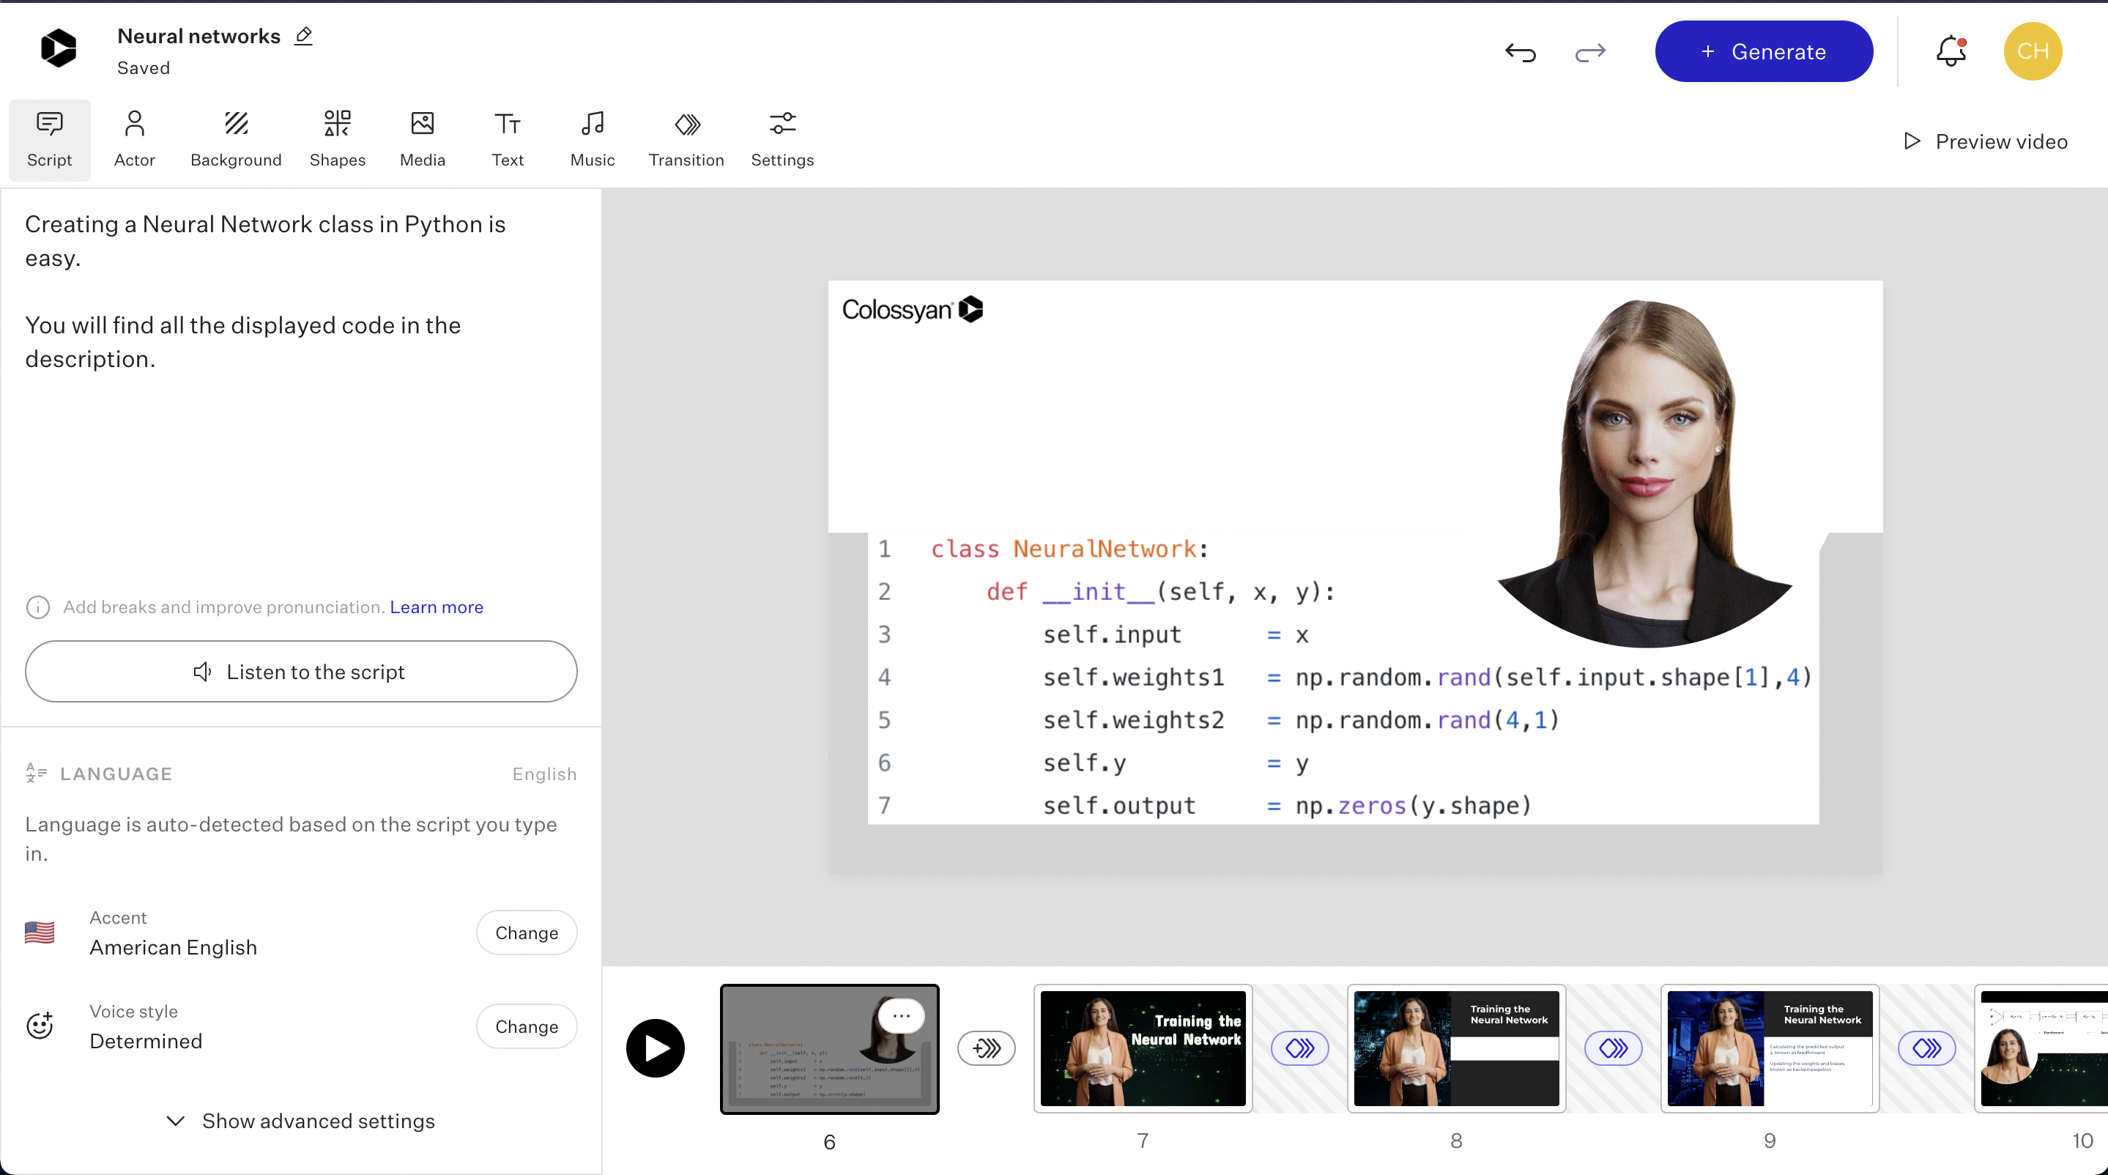The height and width of the screenshot is (1175, 2108).
Task: Switch to the Background tab
Action: [x=236, y=139]
